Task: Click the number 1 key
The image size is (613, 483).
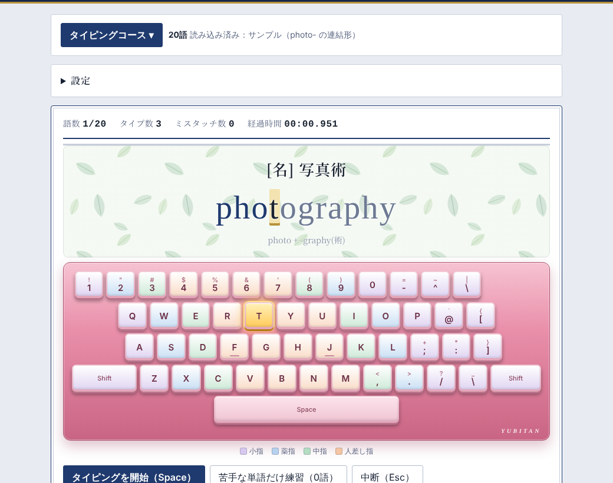Action: [x=89, y=284]
